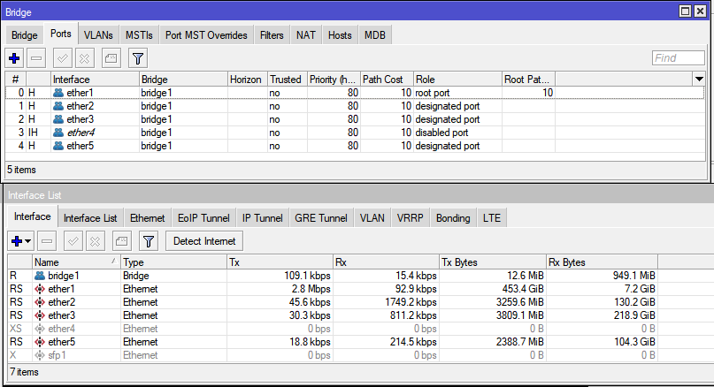
Task: Open GRE Tunnel tab
Action: 321,218
